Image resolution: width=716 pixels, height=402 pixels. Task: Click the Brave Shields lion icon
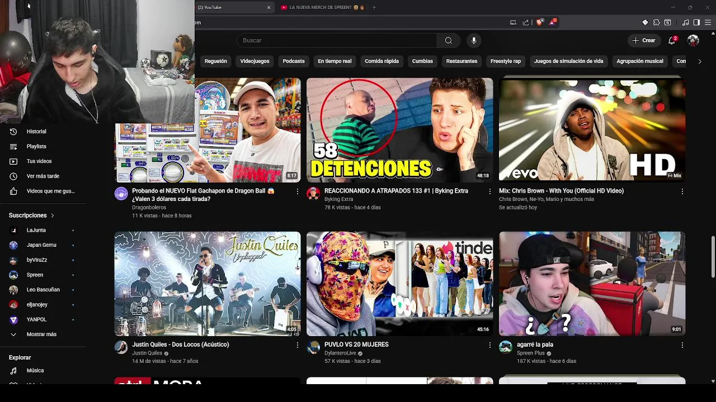pyautogui.click(x=539, y=22)
